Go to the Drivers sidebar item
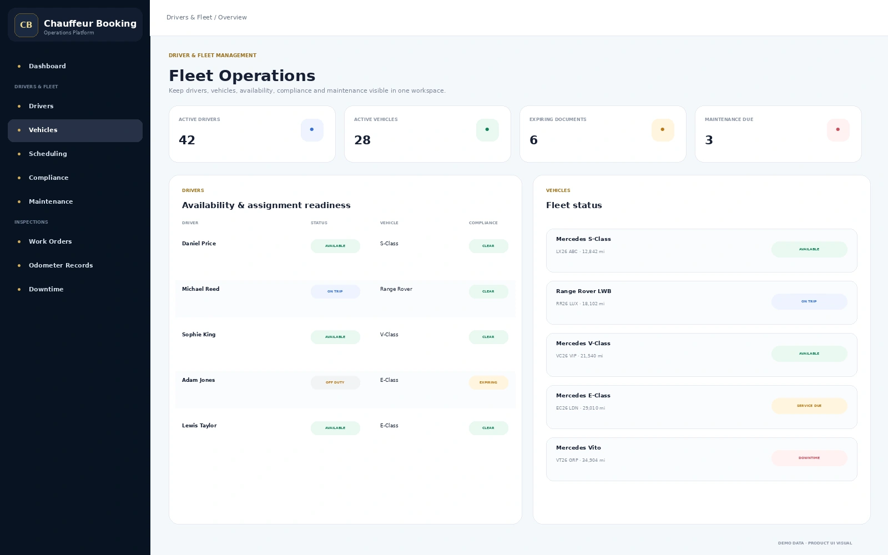The width and height of the screenshot is (888, 555). [75, 106]
